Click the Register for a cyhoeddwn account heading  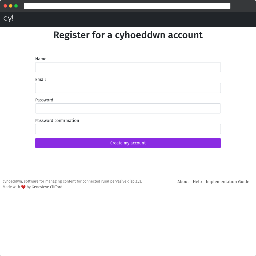tap(128, 35)
